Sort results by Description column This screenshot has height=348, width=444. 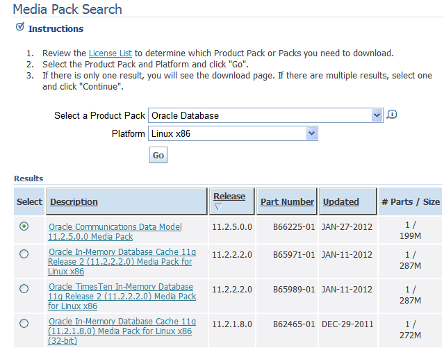tap(74, 202)
